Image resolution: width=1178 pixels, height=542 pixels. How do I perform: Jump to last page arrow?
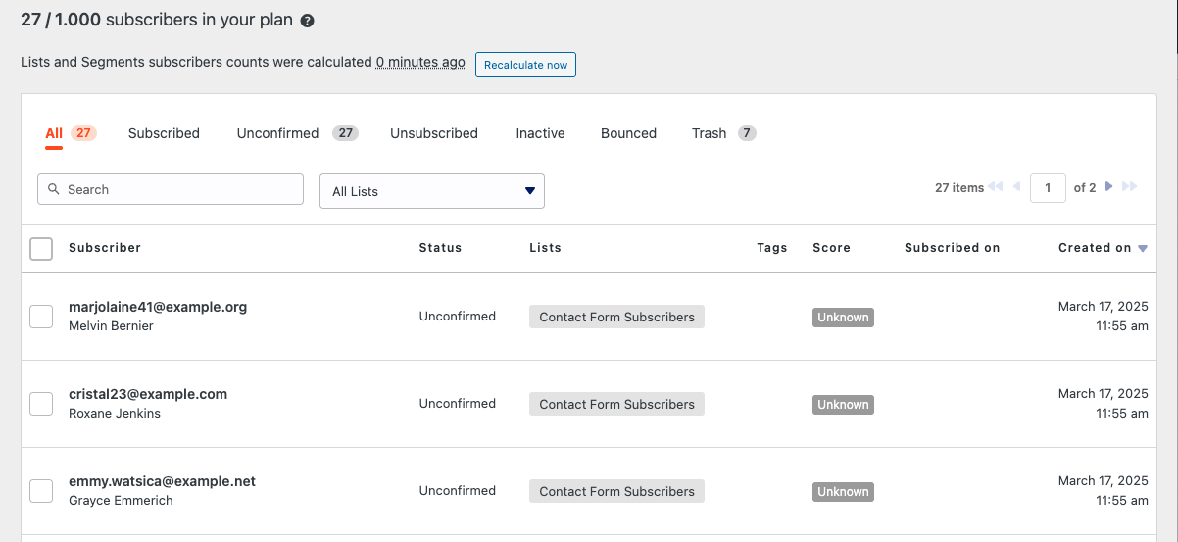click(1129, 187)
